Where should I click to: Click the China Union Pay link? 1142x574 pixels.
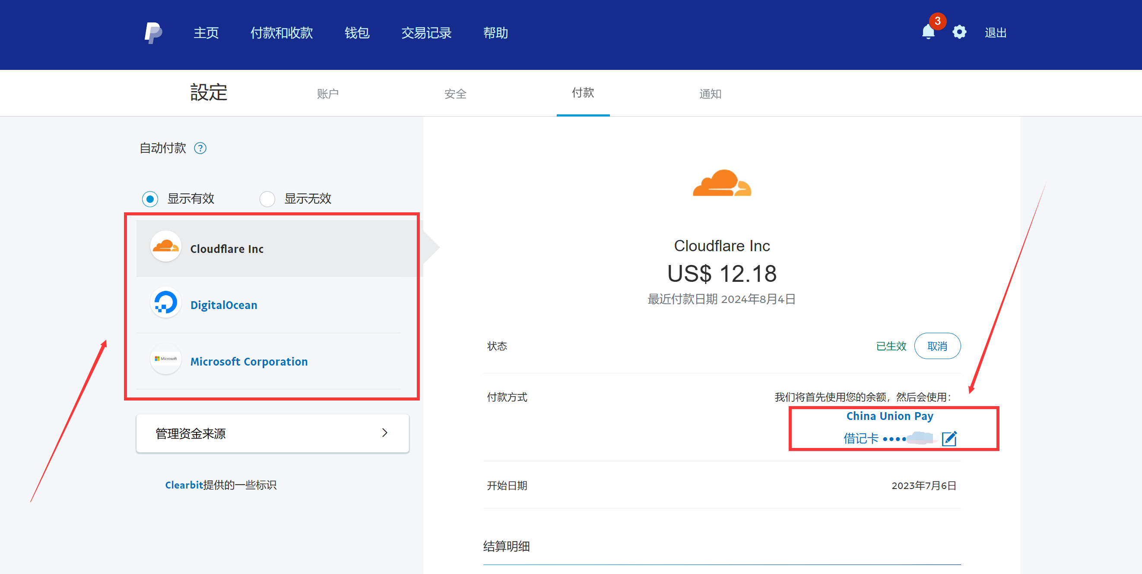tap(890, 416)
